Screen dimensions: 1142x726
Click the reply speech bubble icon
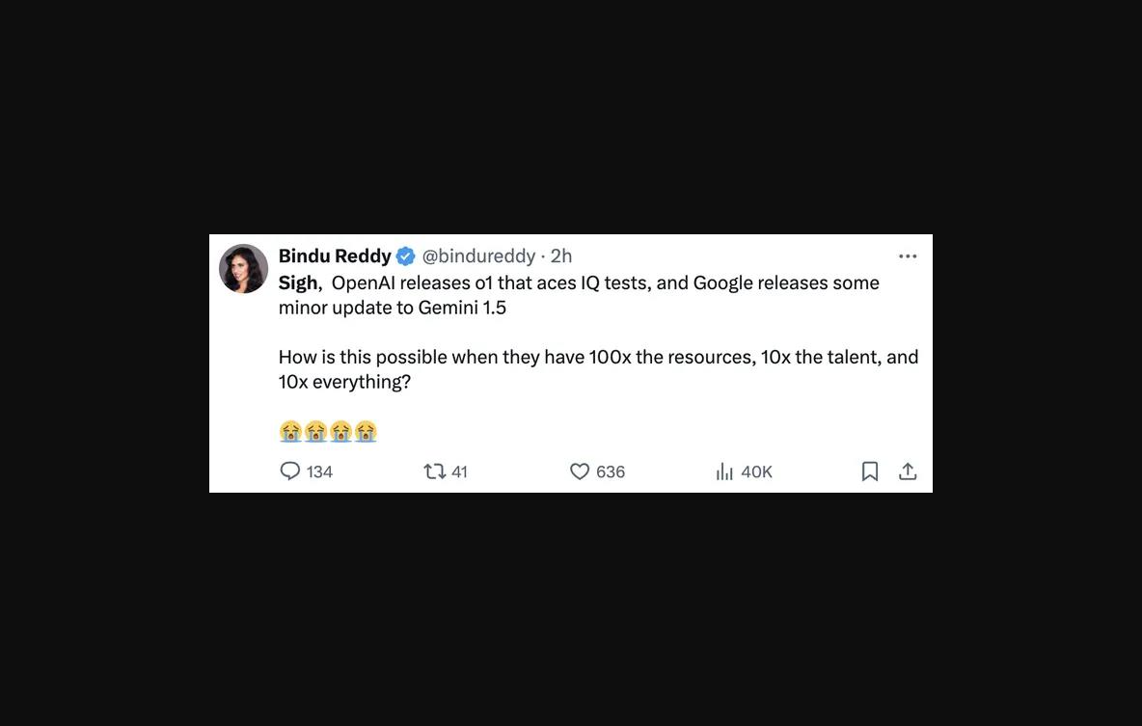point(290,471)
